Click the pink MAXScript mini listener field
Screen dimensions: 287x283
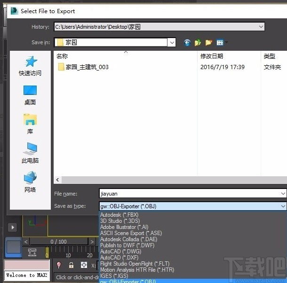tap(27, 265)
